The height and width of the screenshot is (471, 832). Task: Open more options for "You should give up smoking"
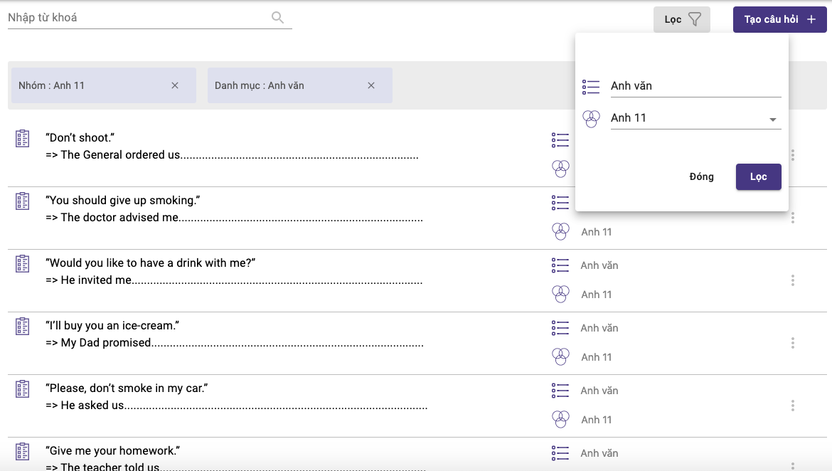tap(792, 218)
